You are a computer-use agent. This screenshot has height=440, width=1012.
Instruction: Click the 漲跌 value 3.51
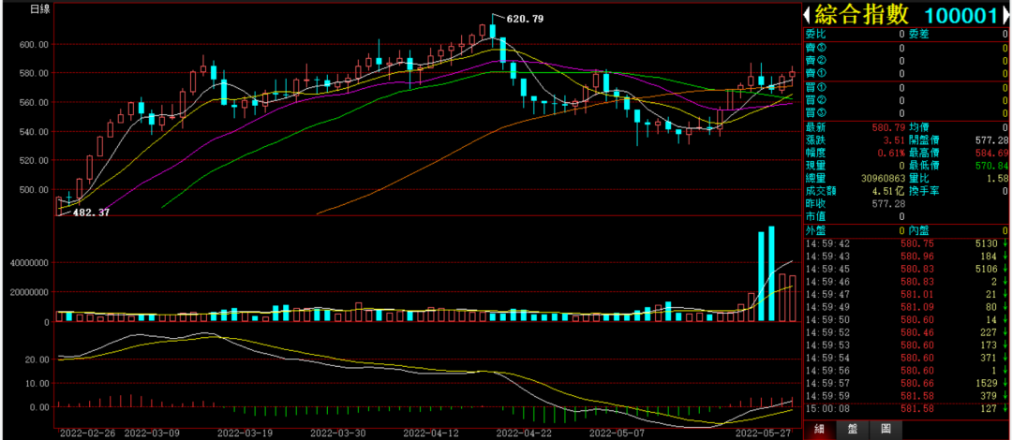(x=894, y=140)
